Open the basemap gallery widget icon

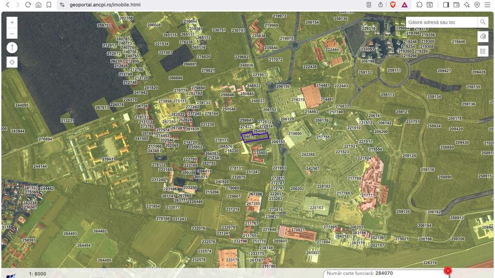tap(483, 36)
